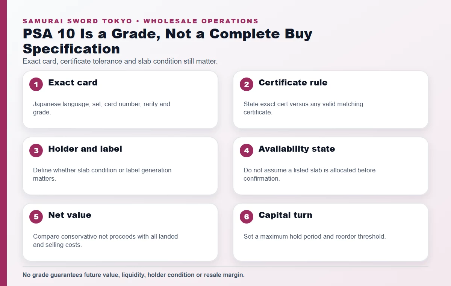Click the subtitle about certificate tolerance
451x286 pixels.
(x=120, y=61)
